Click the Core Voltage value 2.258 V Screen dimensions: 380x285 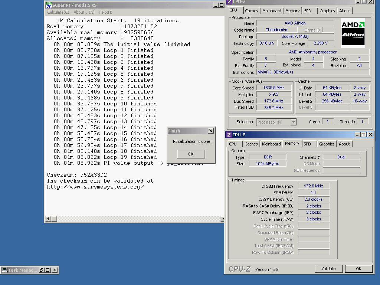point(321,43)
